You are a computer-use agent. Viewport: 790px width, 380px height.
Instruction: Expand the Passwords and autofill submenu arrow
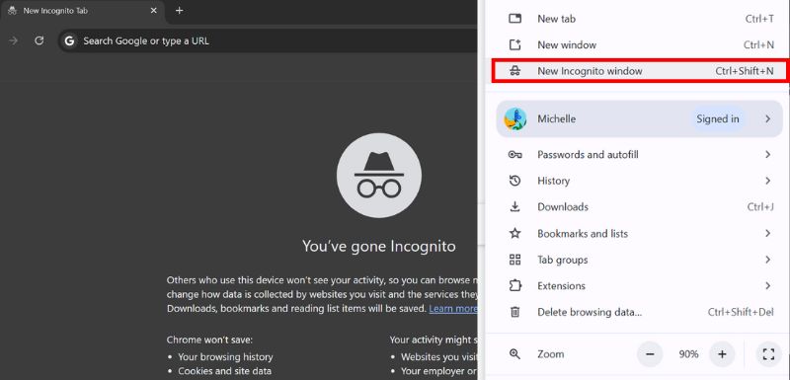(x=768, y=155)
